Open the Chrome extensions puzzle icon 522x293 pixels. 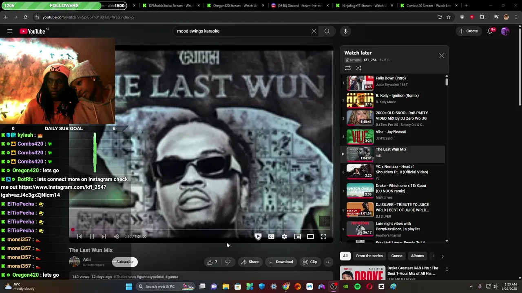(482, 17)
